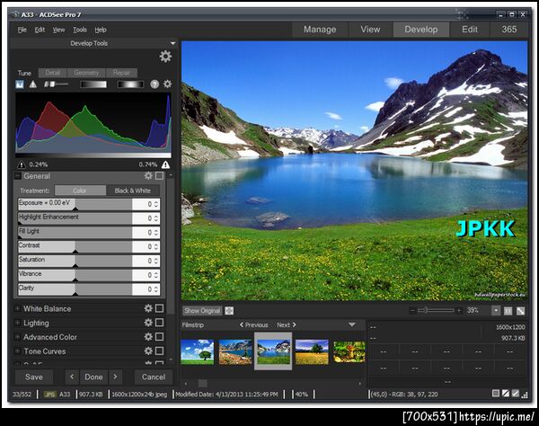Toggle the General group checkbox
Viewport: 539px width, 426px height.
[x=160, y=175]
